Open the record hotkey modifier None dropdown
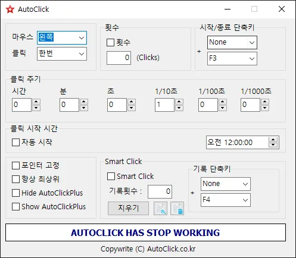The width and height of the screenshot is (296, 258). point(226,184)
